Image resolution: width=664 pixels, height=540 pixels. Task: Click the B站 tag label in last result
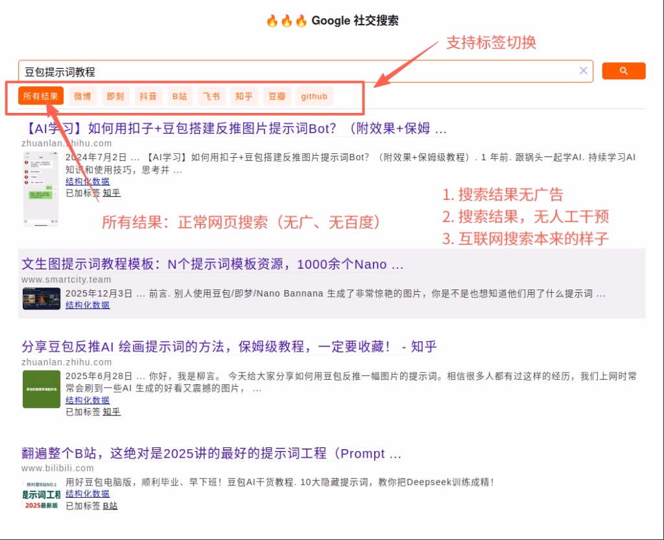pos(110,506)
